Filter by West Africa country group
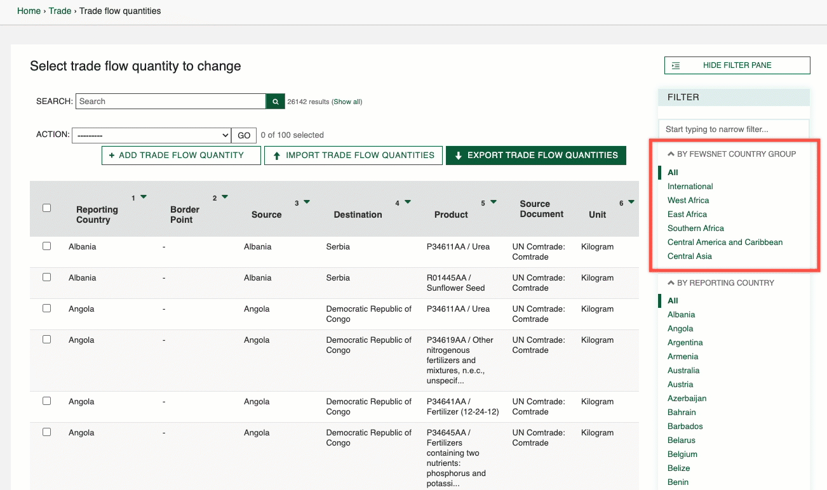Viewport: 827px width, 490px height. click(x=688, y=201)
